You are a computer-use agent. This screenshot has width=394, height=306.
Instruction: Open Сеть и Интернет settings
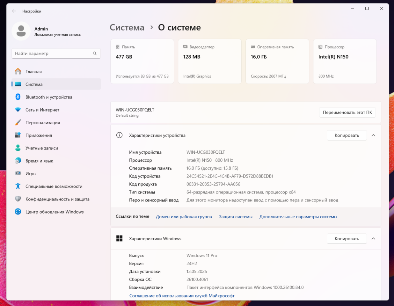click(x=56, y=110)
